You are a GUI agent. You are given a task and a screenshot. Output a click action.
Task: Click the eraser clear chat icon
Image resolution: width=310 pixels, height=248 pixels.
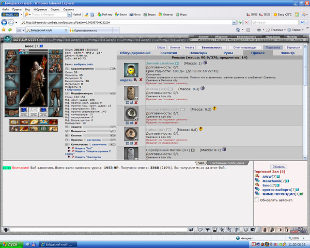tap(200, 230)
